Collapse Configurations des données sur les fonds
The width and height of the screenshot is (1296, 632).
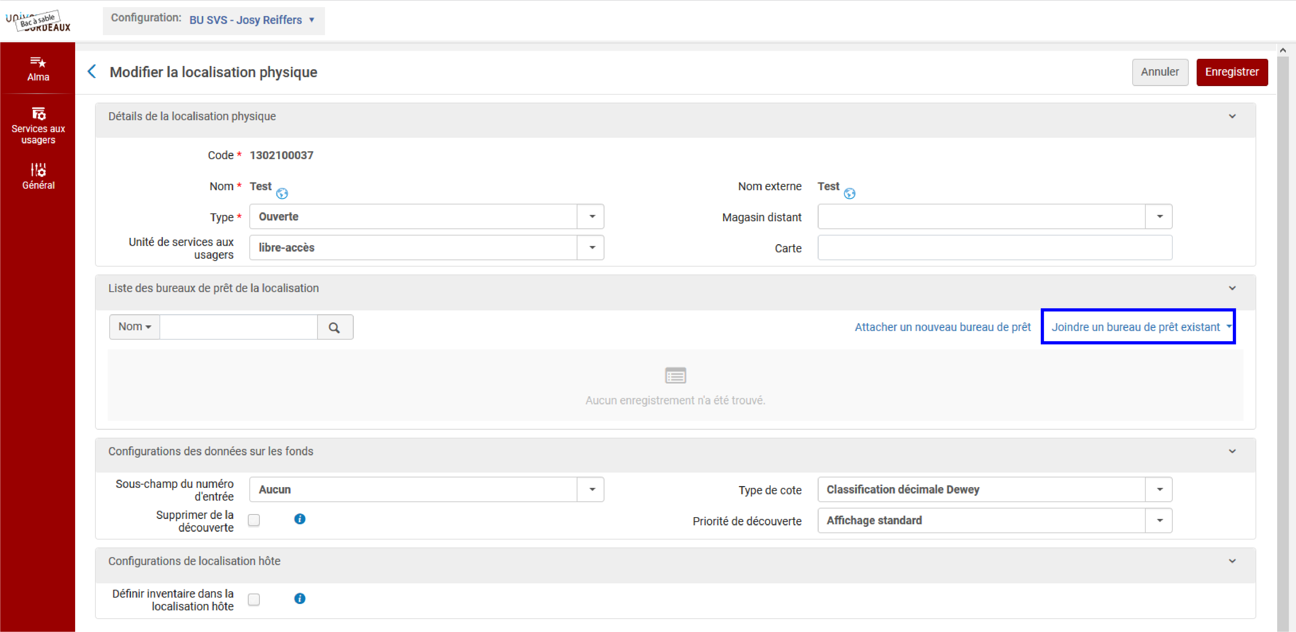coord(1232,451)
